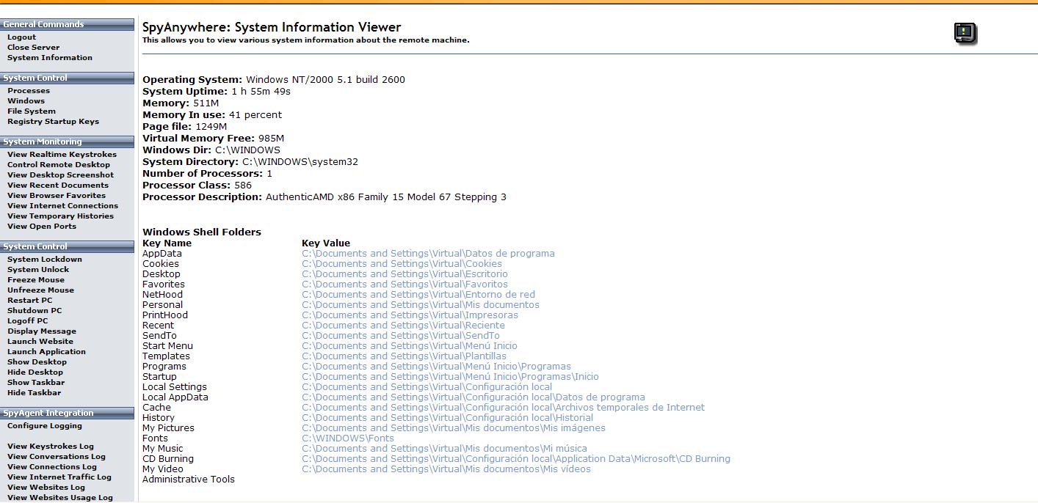The image size is (1038, 503).
Task: Click Shutdown PC
Action: pos(35,311)
